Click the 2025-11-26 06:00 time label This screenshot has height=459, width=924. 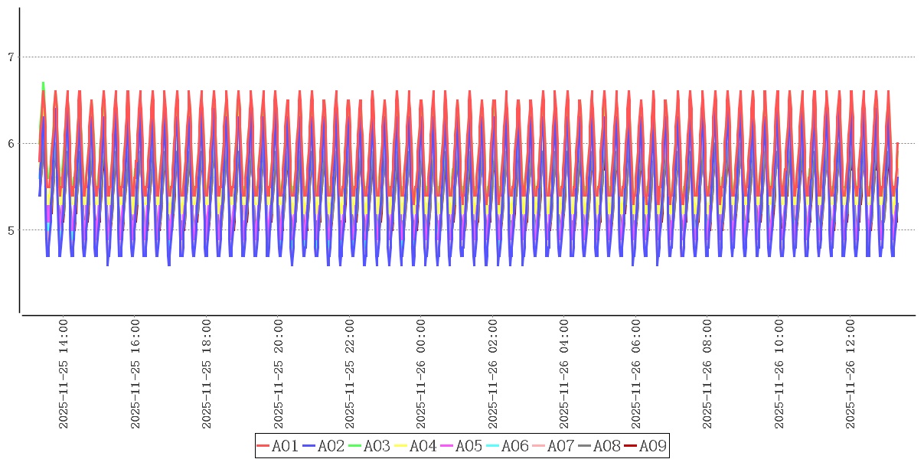[636, 374]
